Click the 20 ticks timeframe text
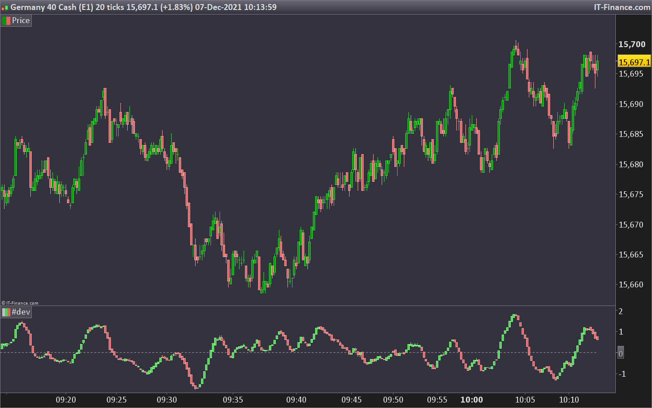 point(110,7)
